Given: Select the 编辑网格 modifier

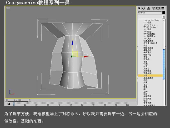Looking at the screenshot, I should point(147,55).
